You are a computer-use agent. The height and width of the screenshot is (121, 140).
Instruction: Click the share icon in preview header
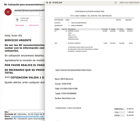[116, 2]
